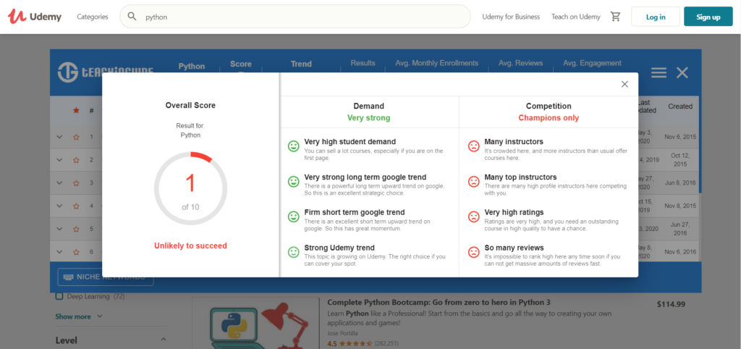Open the TeachinGuide hamburger menu

pos(659,72)
